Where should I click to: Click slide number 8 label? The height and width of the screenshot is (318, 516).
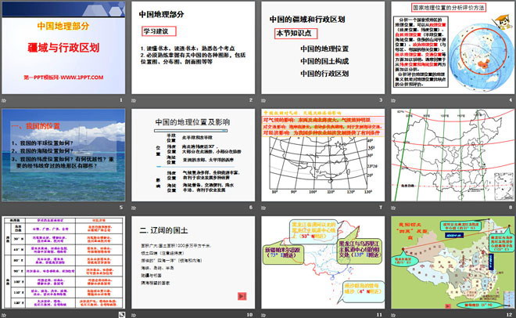[511, 208]
